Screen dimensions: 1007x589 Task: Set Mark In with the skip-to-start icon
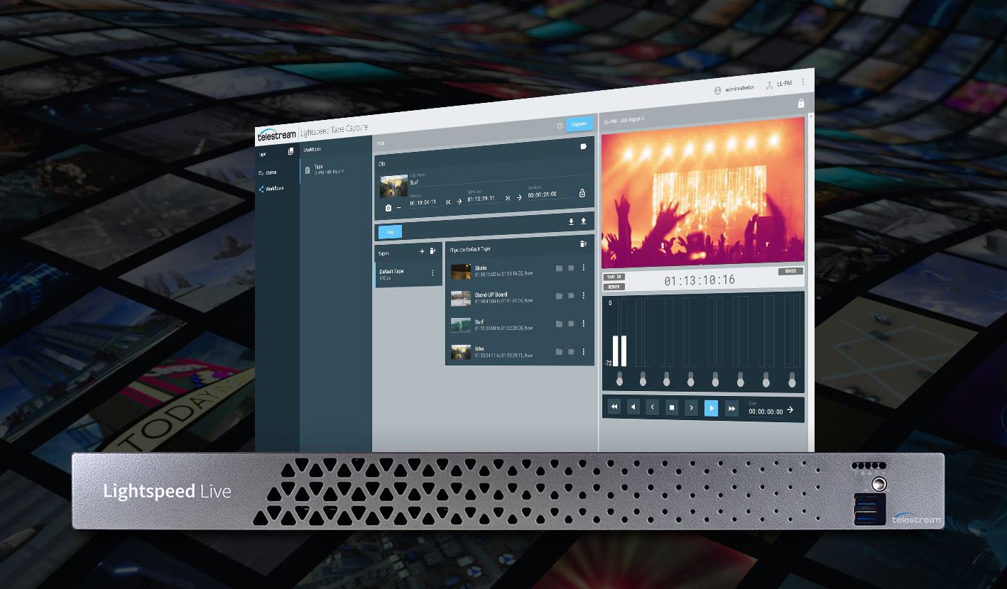[448, 202]
